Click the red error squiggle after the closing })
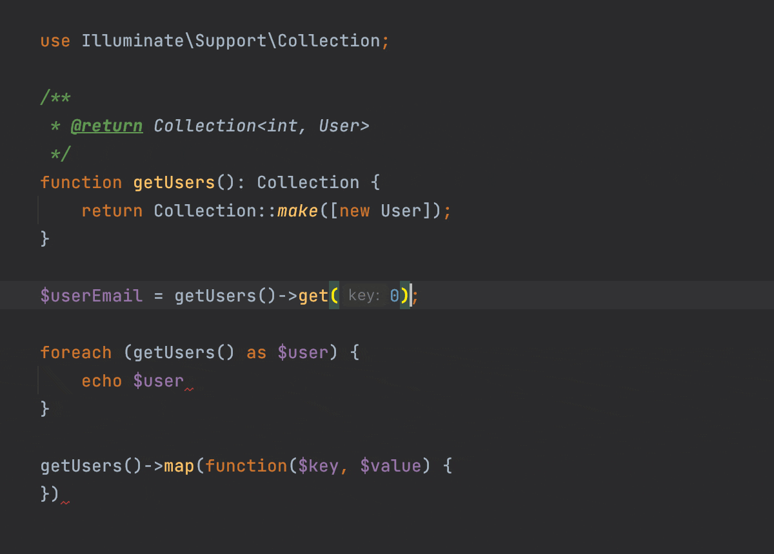 [x=64, y=502]
